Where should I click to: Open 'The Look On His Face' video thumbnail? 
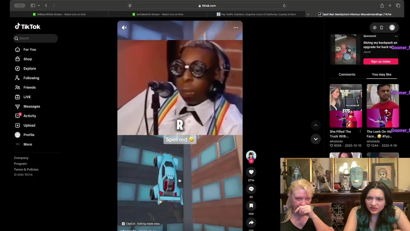(383, 106)
